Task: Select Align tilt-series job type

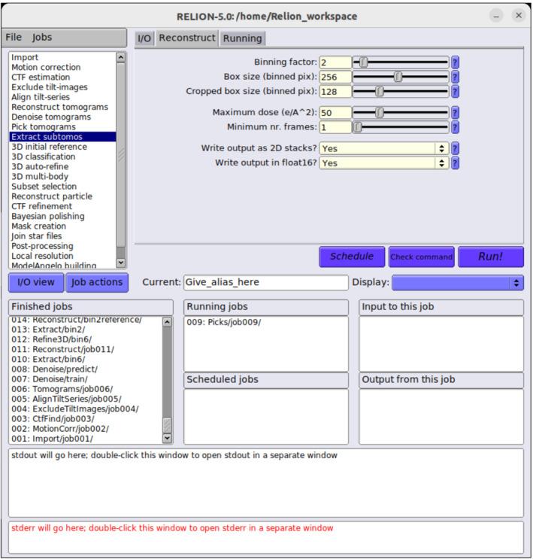Action: point(62,97)
